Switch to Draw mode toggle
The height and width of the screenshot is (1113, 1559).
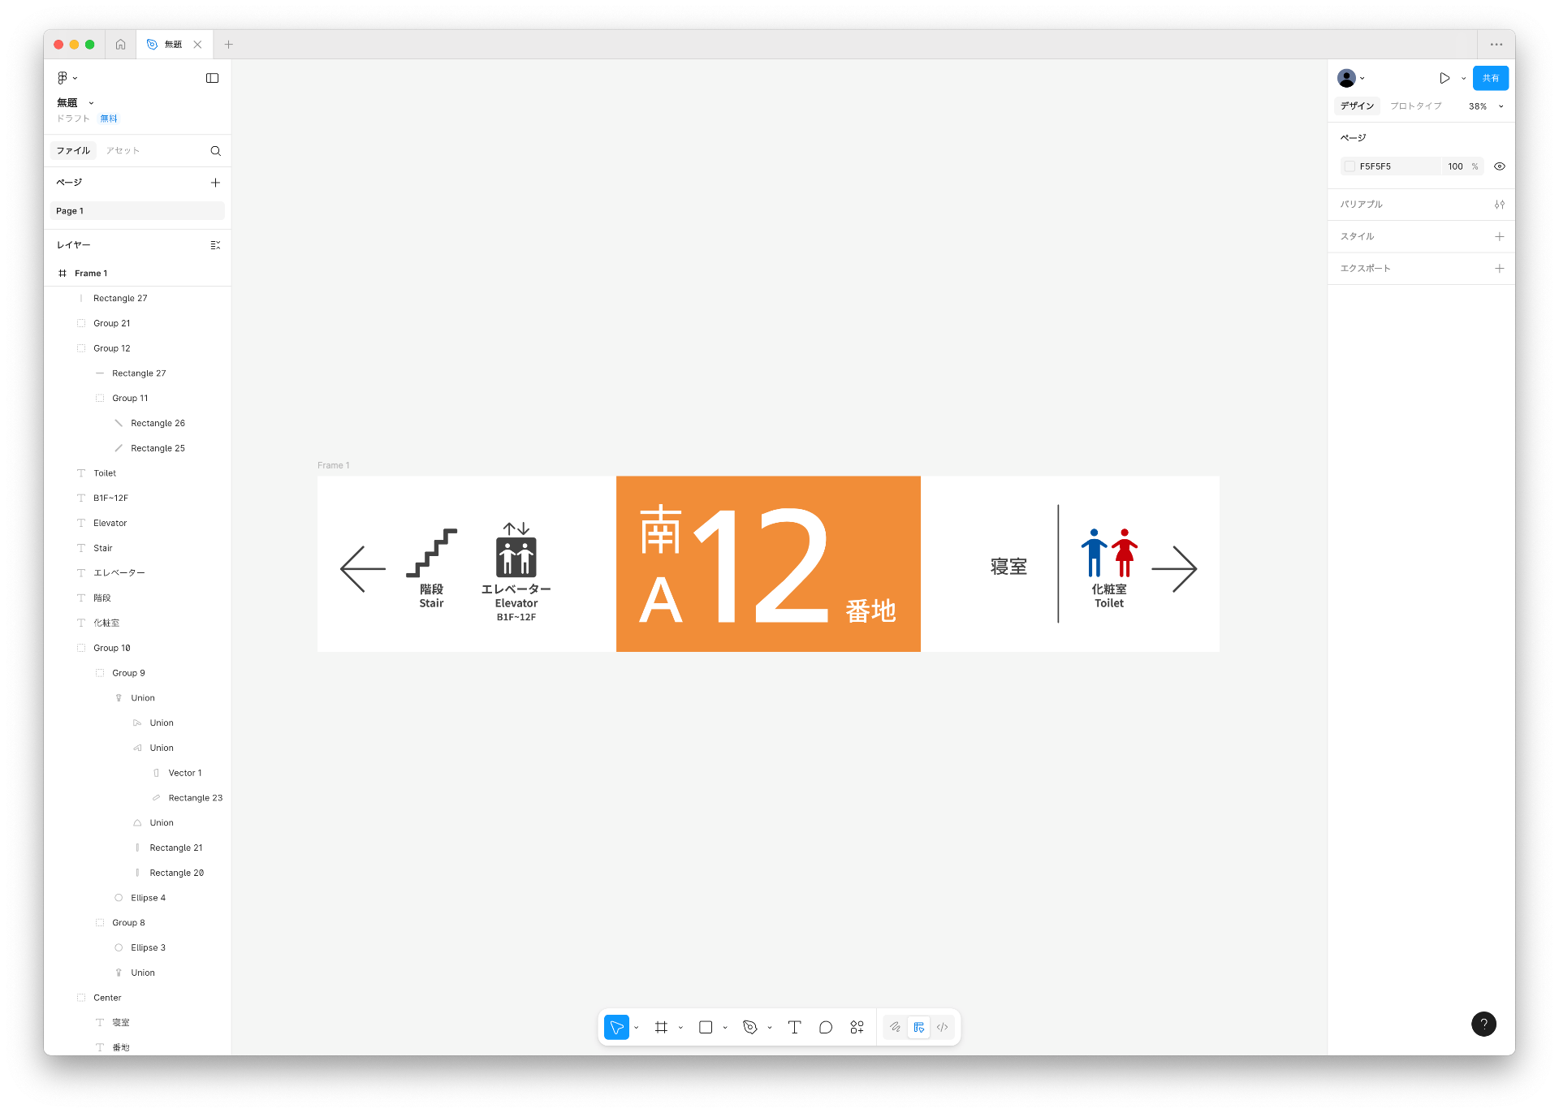click(895, 1027)
